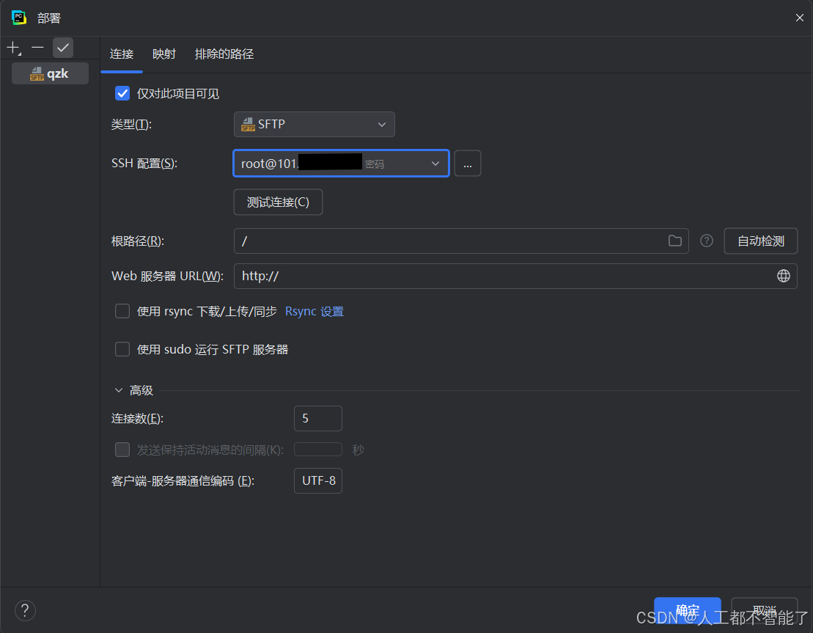Click the checkmark icon to set default server
Image resolution: width=813 pixels, height=633 pixels.
(62, 48)
